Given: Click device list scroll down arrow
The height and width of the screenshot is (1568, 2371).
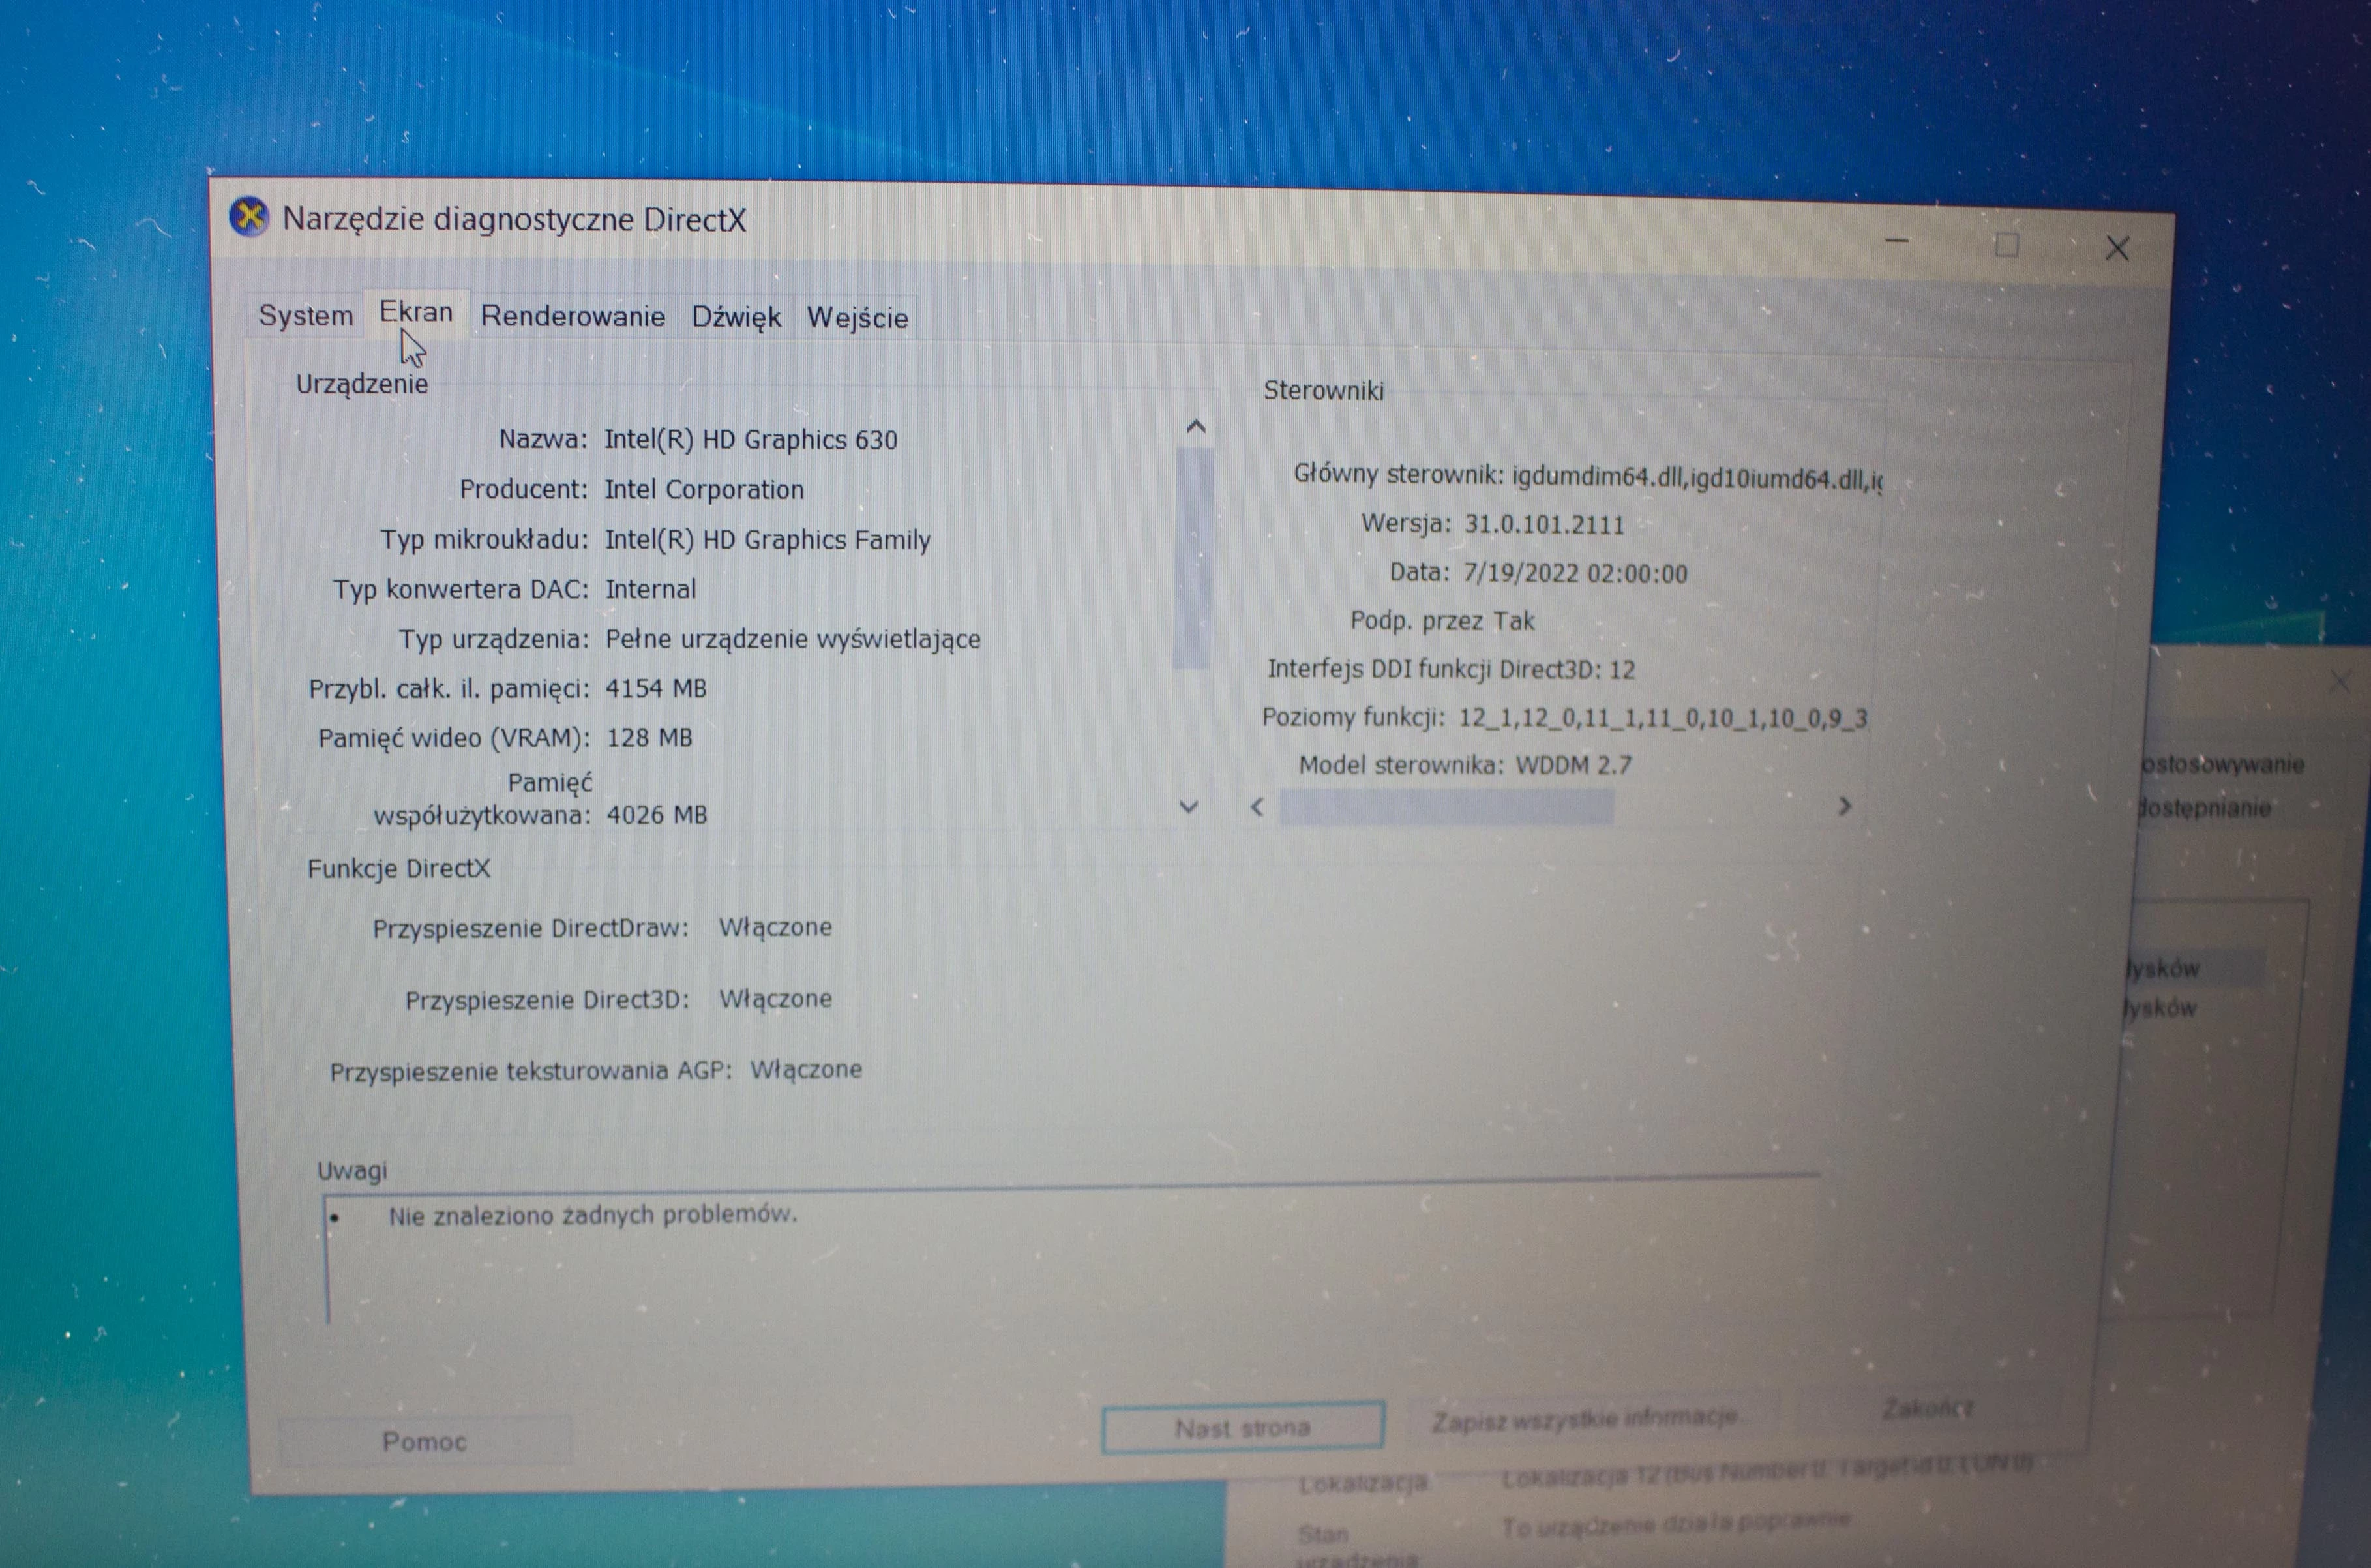Looking at the screenshot, I should pyautogui.click(x=1189, y=806).
